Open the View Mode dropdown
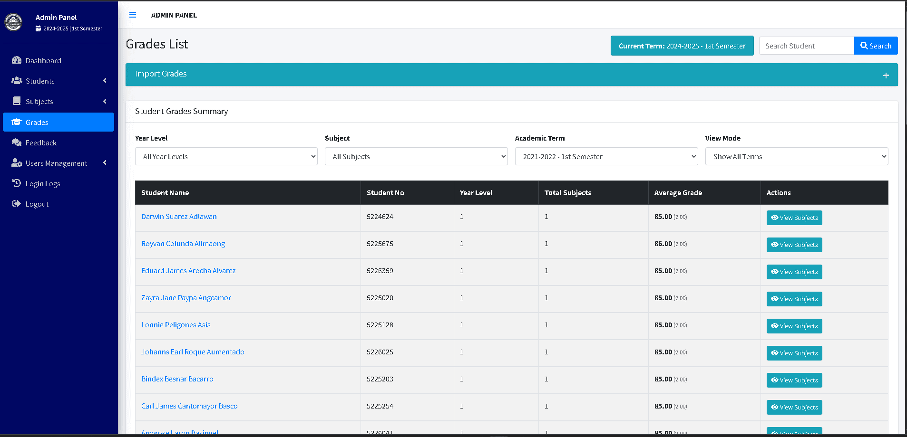 click(x=797, y=156)
